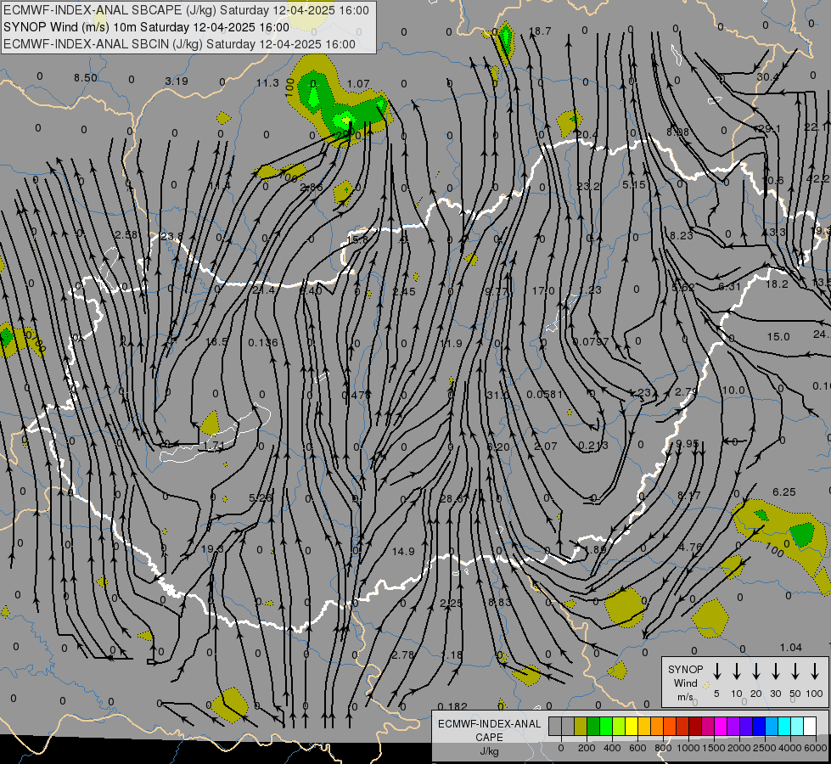Click map value 23.8
Image resolution: width=831 pixels, height=764 pixels.
coord(171,237)
